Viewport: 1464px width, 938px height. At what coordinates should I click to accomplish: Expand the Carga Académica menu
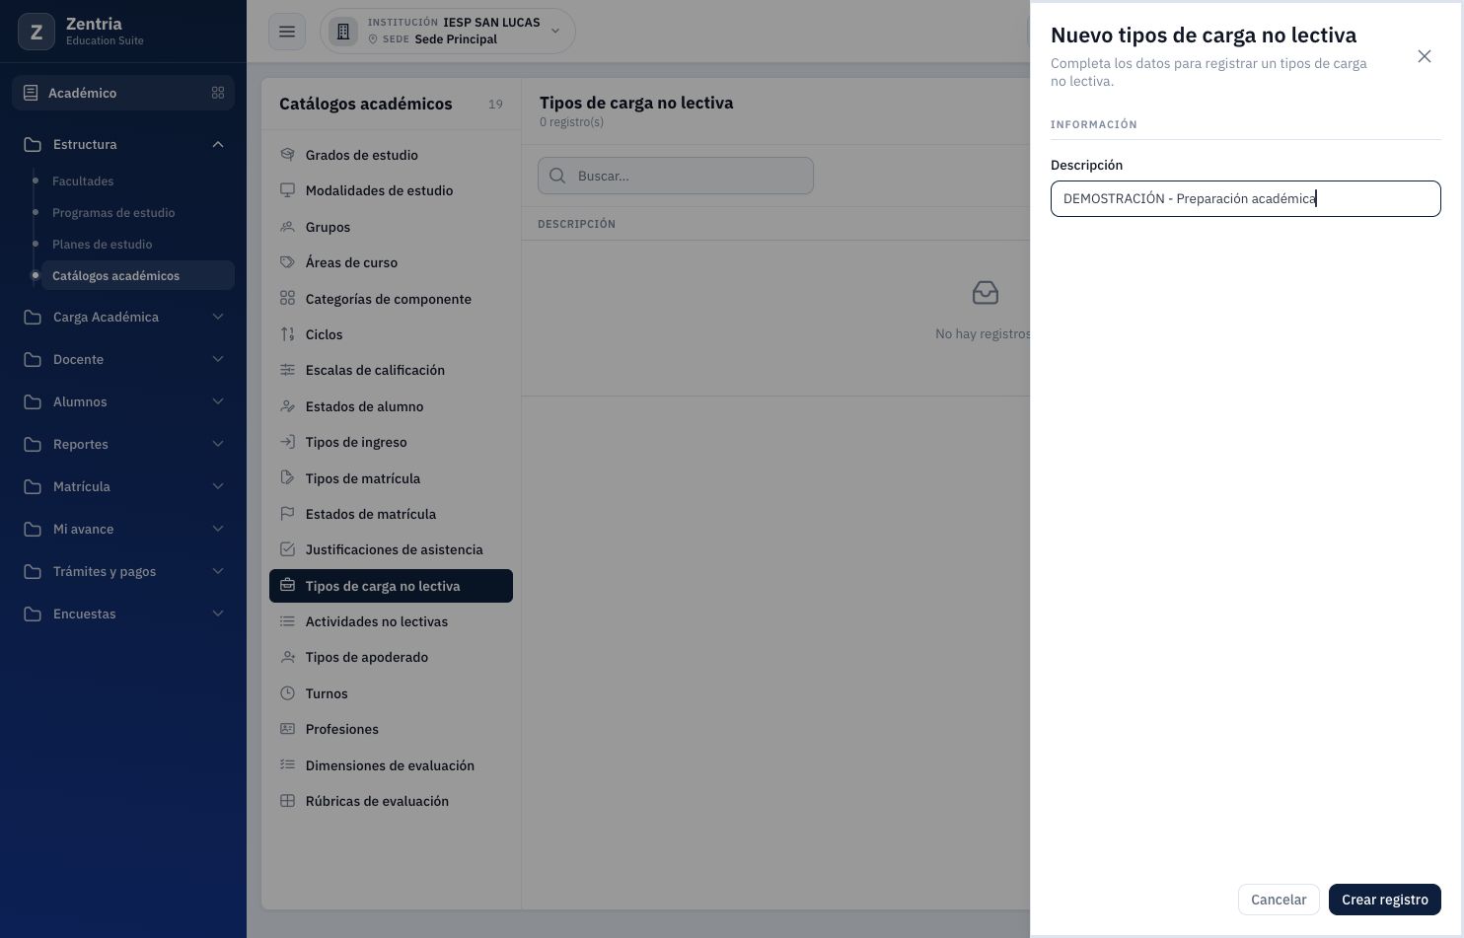[123, 317]
